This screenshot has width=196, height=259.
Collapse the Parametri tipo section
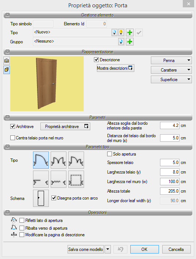pyautogui.click(x=7, y=146)
